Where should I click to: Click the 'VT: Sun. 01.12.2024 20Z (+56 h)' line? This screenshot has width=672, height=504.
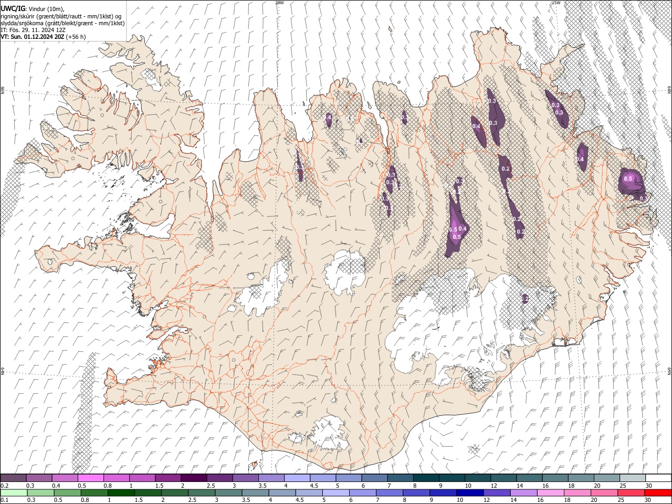43,37
